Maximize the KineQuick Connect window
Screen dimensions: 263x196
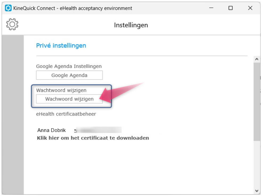[231, 8]
